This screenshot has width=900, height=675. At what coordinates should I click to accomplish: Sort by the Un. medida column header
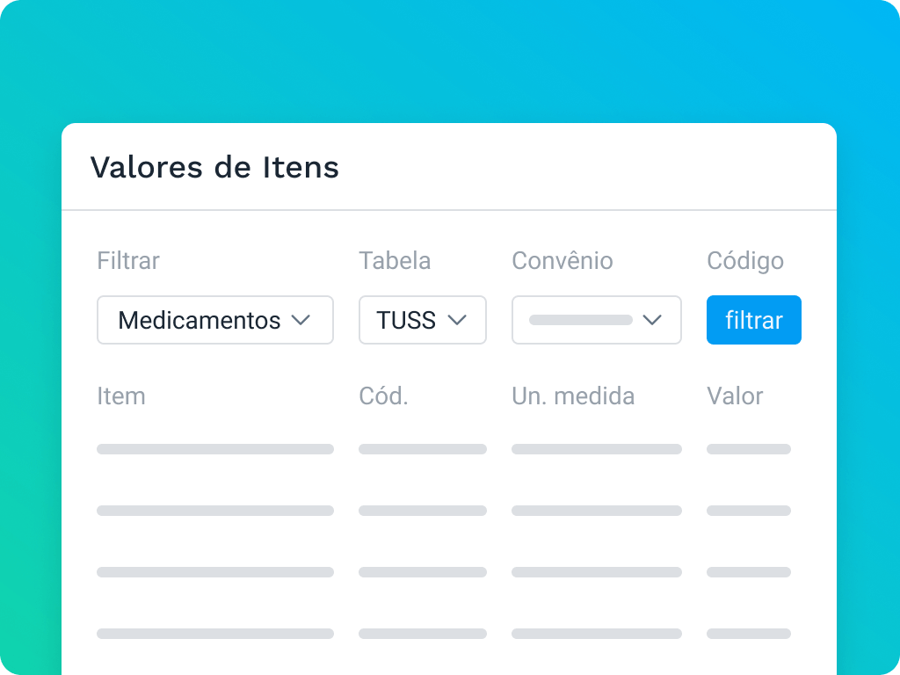click(x=574, y=396)
